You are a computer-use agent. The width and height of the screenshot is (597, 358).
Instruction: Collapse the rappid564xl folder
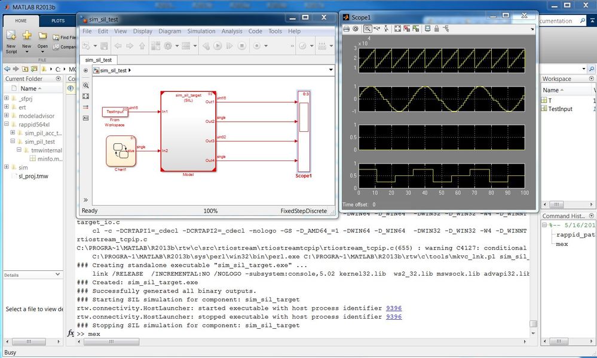7,124
